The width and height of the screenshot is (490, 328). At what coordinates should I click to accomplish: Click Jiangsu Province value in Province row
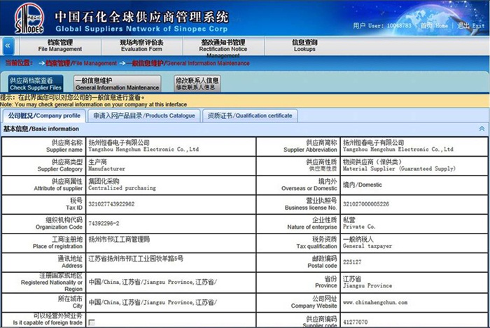pyautogui.click(x=367, y=282)
